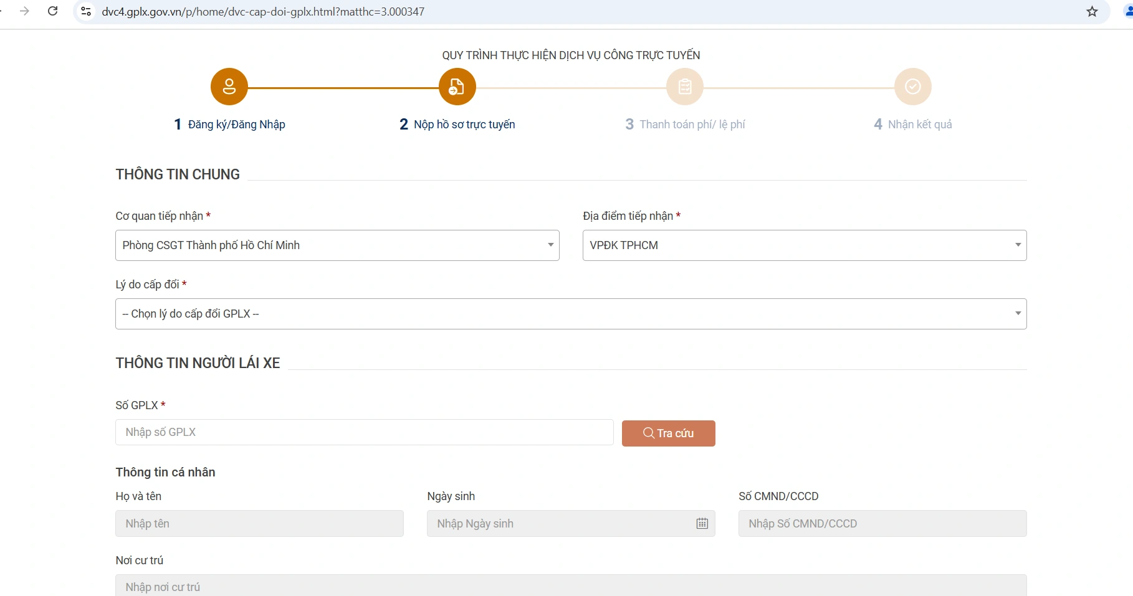Go forward with the browser forward arrow
Image resolution: width=1133 pixels, height=596 pixels.
(x=24, y=11)
